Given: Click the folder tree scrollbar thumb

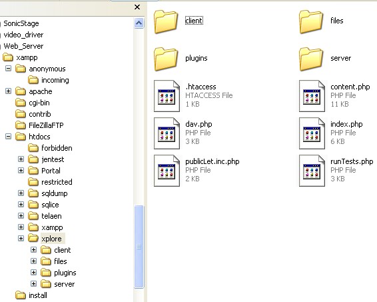Looking at the screenshot, I should coord(139,246).
